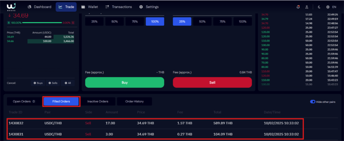This screenshot has width=344, height=141.
Task: Select 50% in sell percentage options
Action: tap(202, 22)
